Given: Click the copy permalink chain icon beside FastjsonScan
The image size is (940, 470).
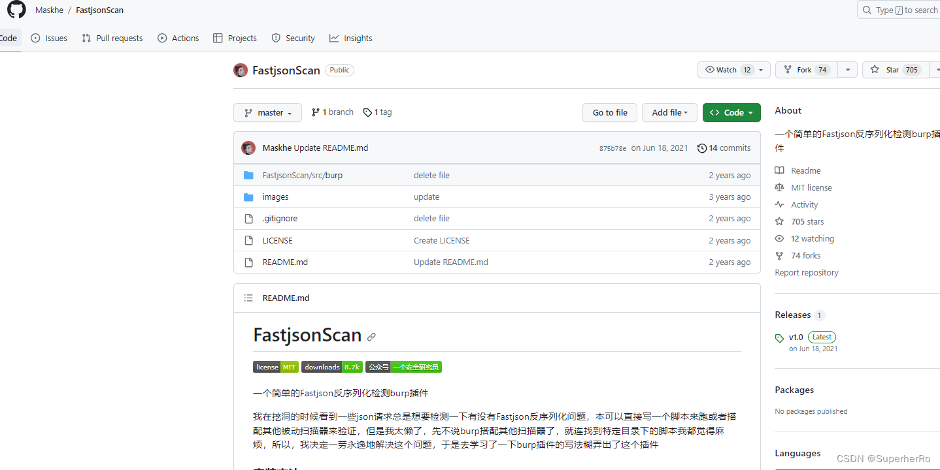Looking at the screenshot, I should click(x=372, y=336).
